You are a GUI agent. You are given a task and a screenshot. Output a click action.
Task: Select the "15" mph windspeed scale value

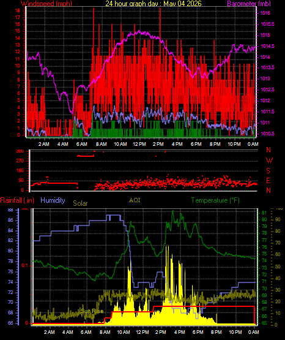(18, 31)
